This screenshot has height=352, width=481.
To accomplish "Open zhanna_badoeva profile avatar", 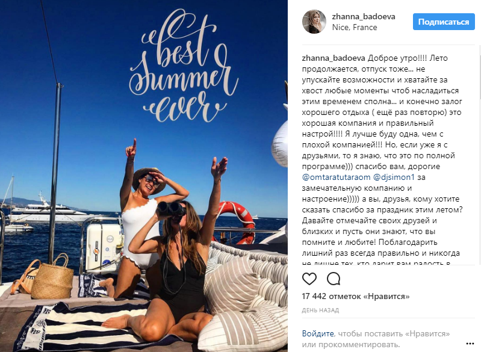I will pos(314,22).
